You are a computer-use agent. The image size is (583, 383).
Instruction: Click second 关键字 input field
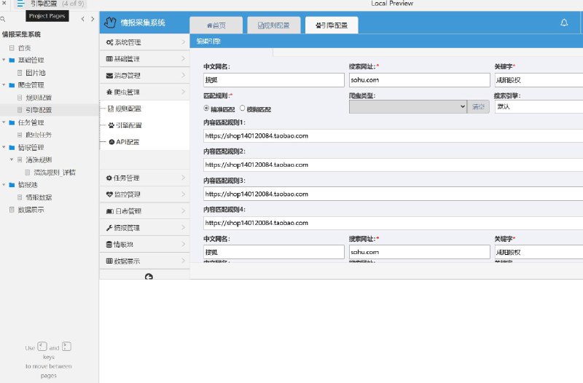pos(539,252)
